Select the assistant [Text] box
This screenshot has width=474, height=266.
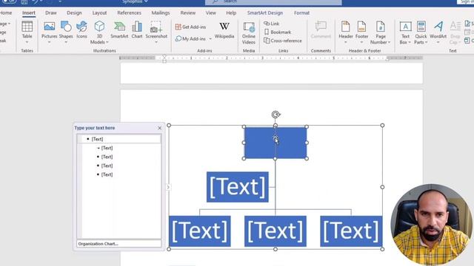coord(237,187)
